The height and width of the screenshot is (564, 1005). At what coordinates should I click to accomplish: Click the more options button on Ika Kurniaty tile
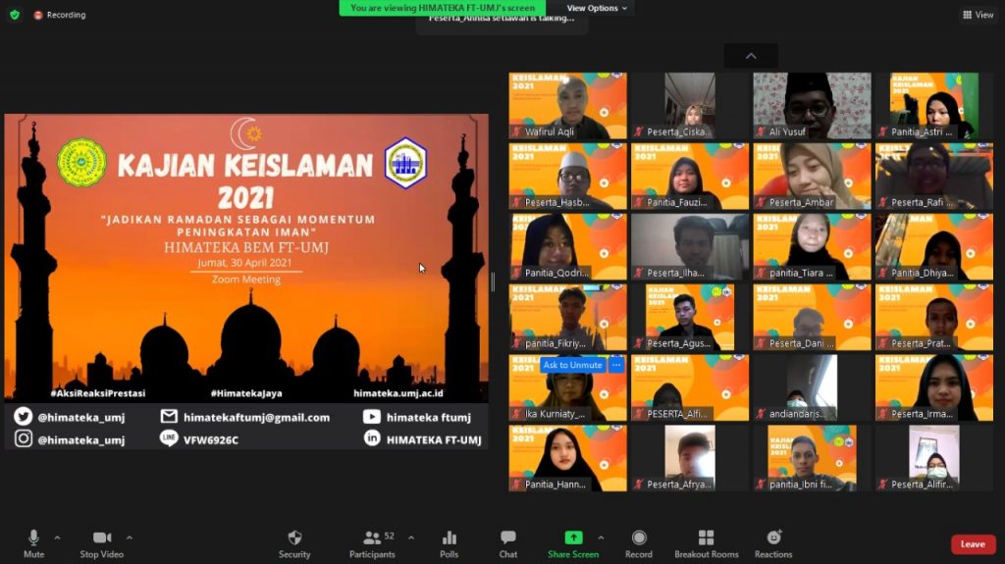click(616, 365)
